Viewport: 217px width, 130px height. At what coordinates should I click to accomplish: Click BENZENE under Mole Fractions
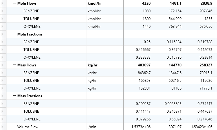tap(31, 42)
